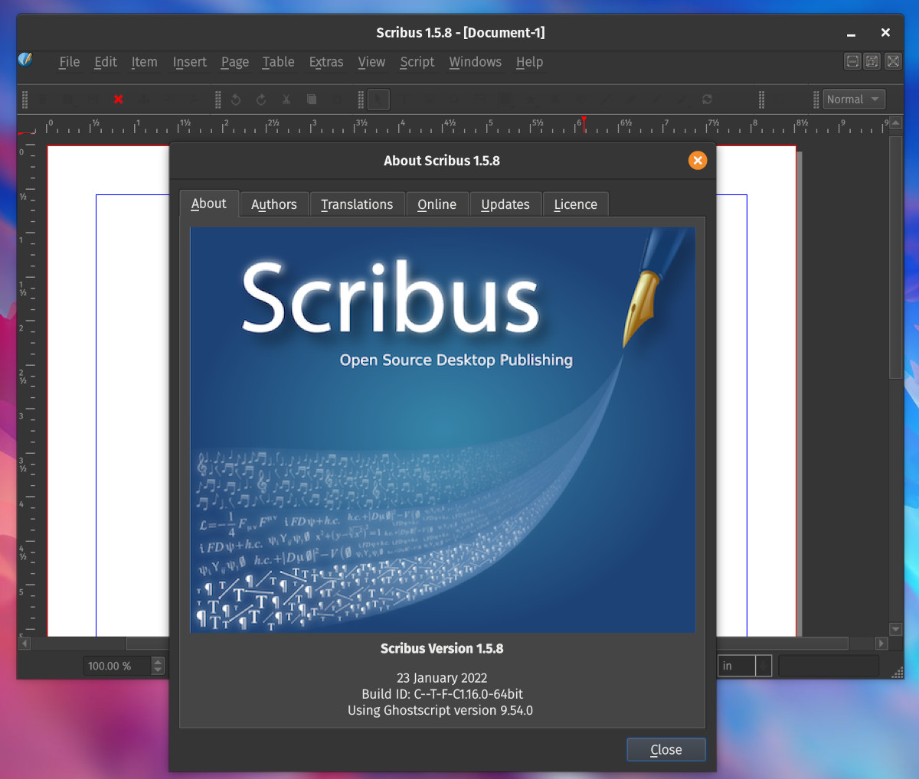This screenshot has height=779, width=919.
Task: Click the zoom level 100.00 % field
Action: point(116,666)
